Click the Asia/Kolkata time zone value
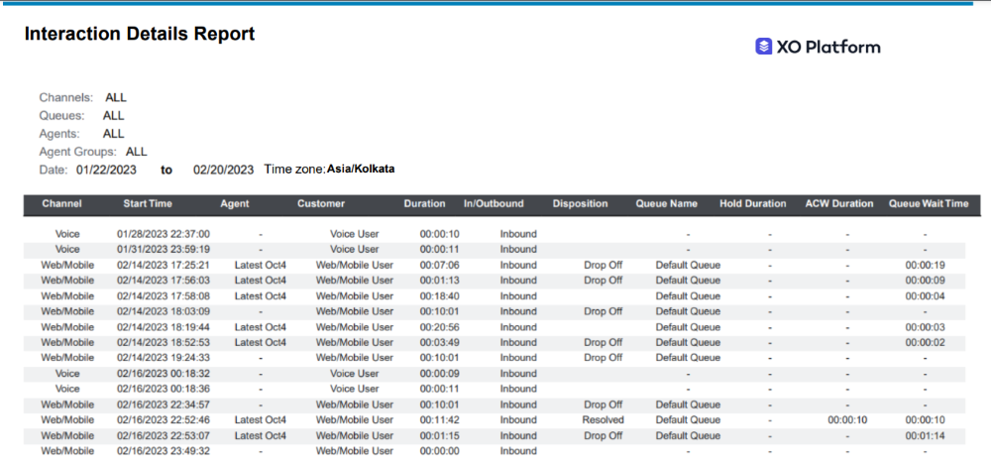Viewport: 991px width, 464px height. coord(361,170)
